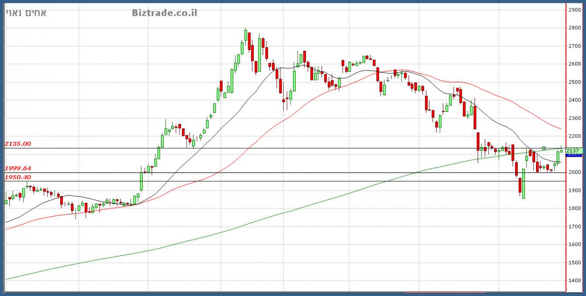Select the small square marker on the 2135 line
This screenshot has height=296, width=586.
[x=544, y=148]
